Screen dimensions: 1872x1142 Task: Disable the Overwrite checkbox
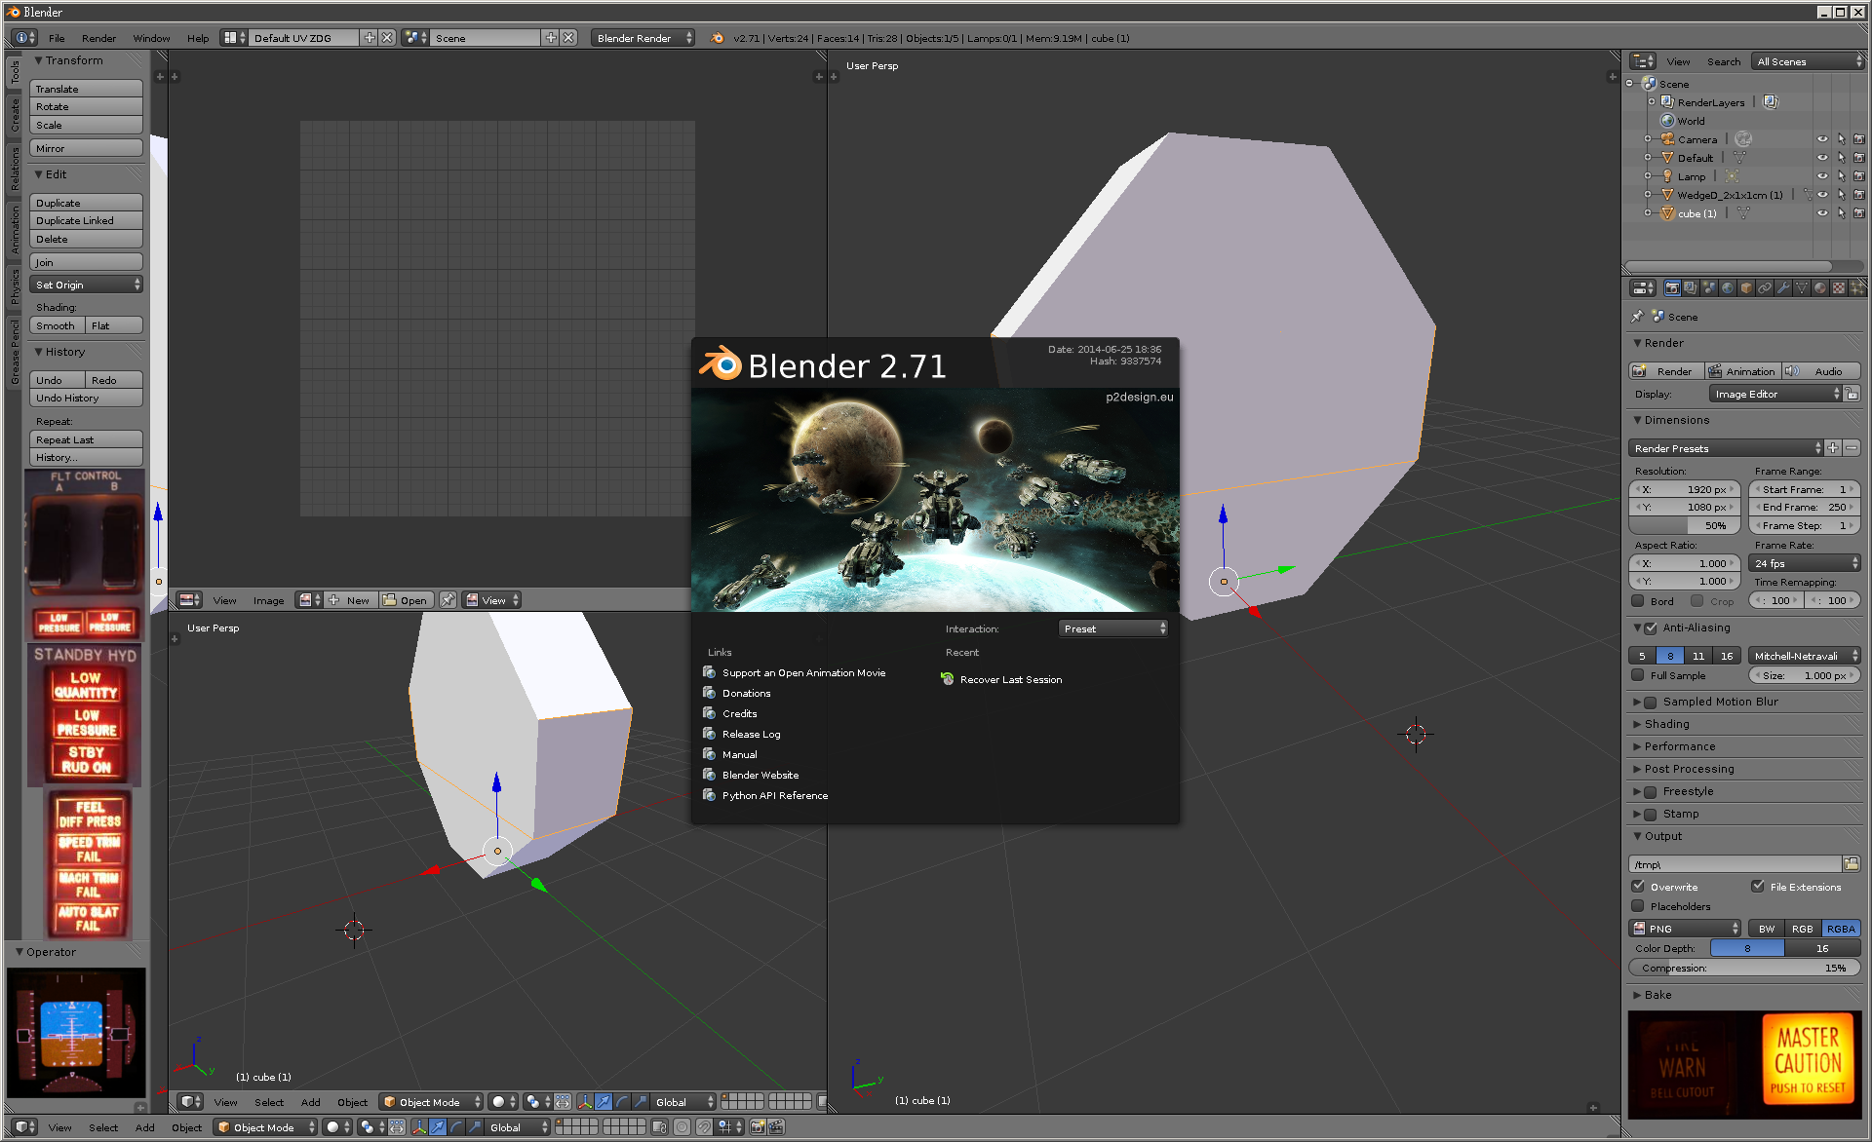(x=1638, y=887)
